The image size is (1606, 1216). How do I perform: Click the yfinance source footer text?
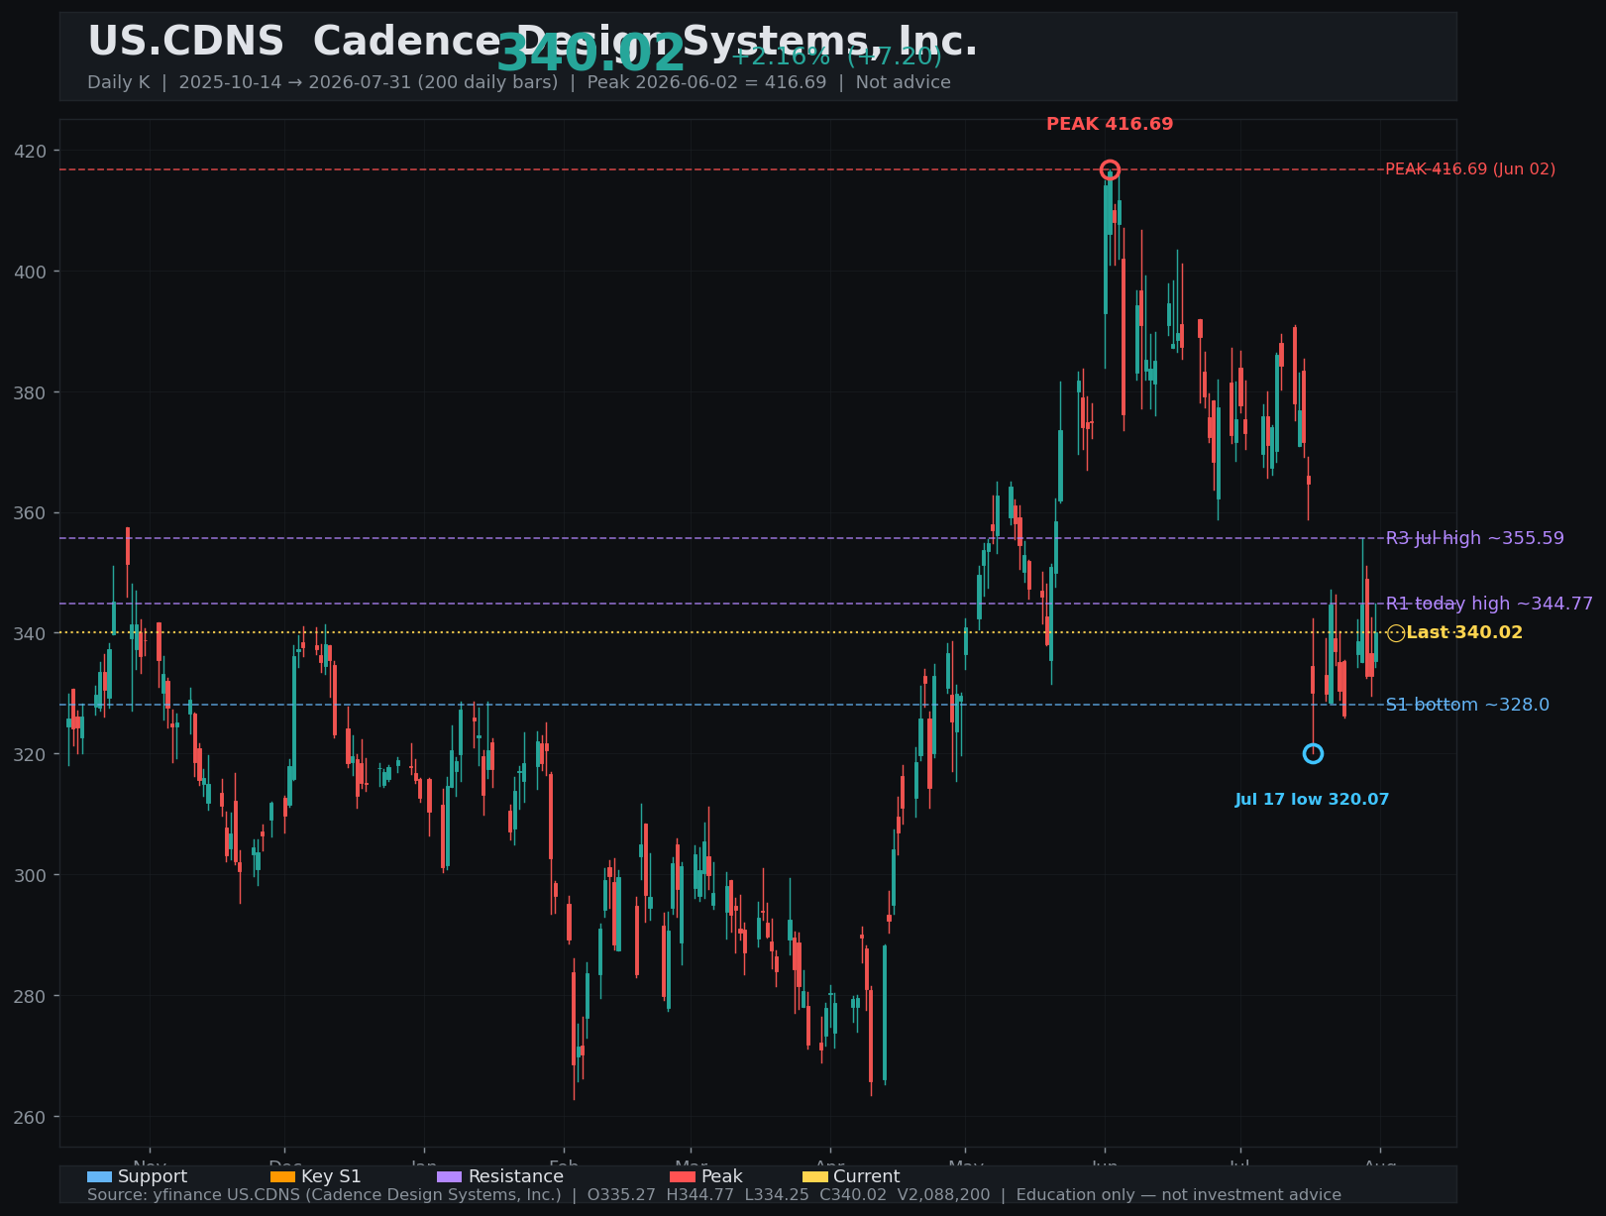(714, 1195)
